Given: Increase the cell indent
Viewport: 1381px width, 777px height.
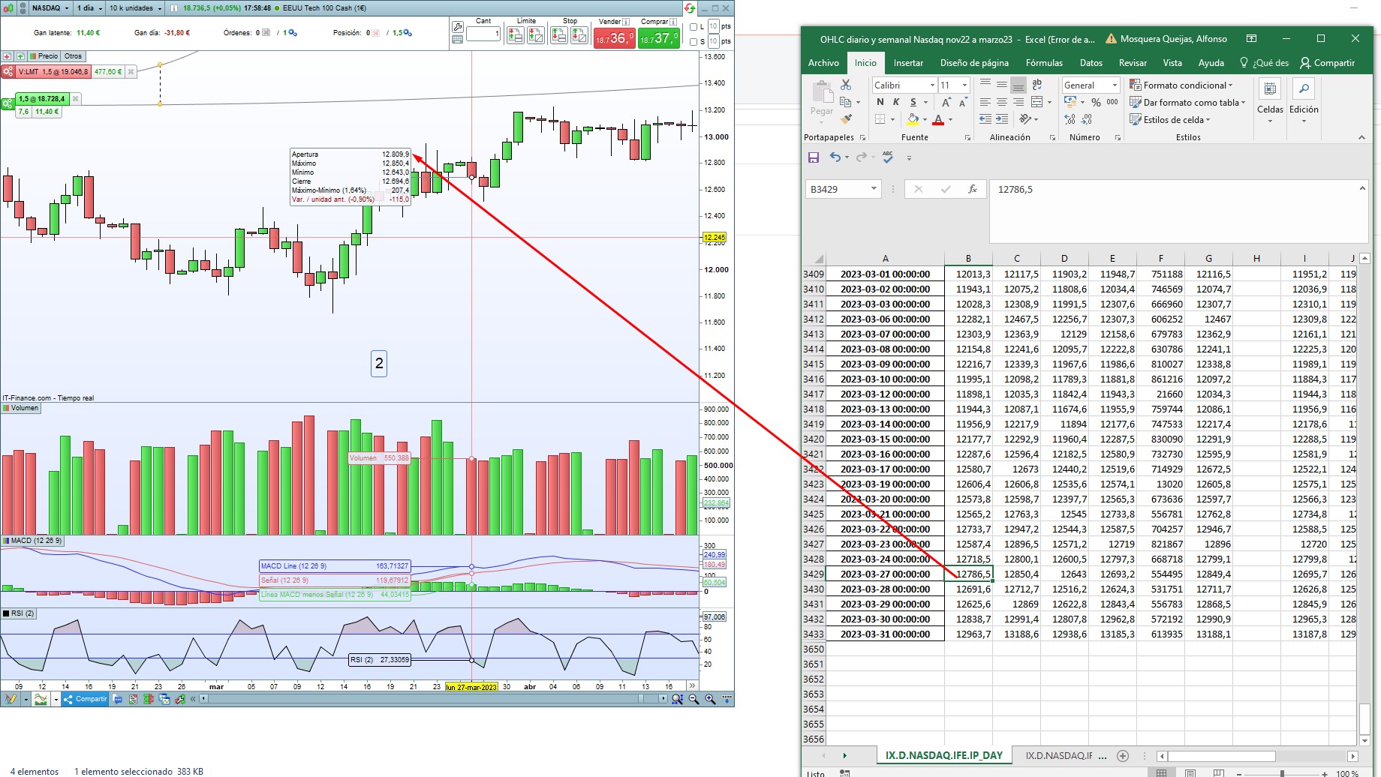Looking at the screenshot, I should point(1002,119).
